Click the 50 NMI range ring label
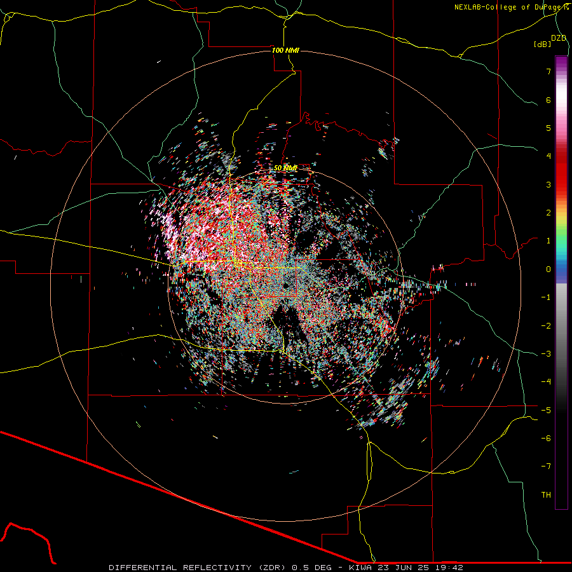572x572 pixels. (x=285, y=168)
